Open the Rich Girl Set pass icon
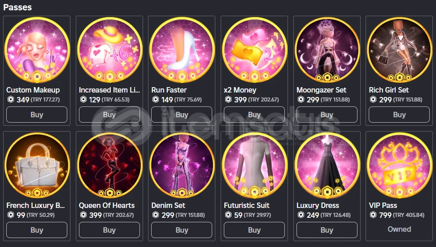 [x=399, y=50]
